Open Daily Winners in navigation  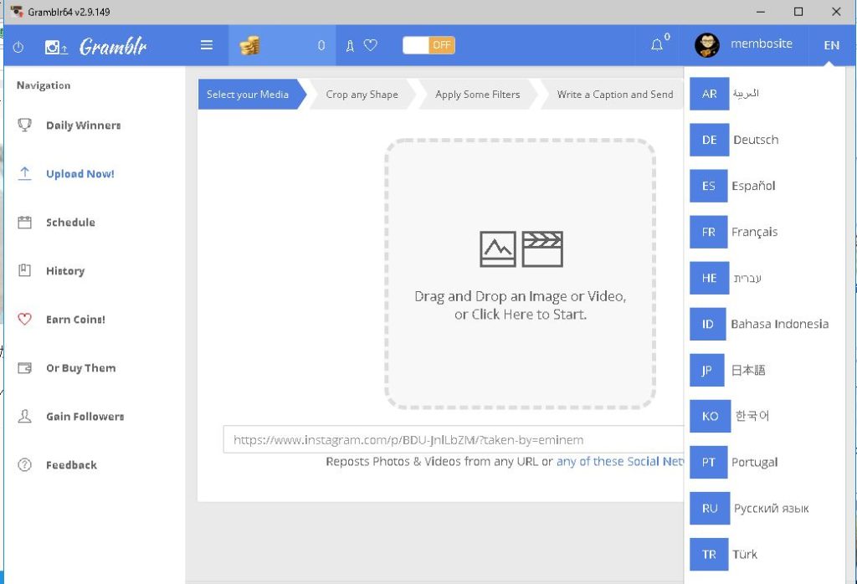coord(83,126)
